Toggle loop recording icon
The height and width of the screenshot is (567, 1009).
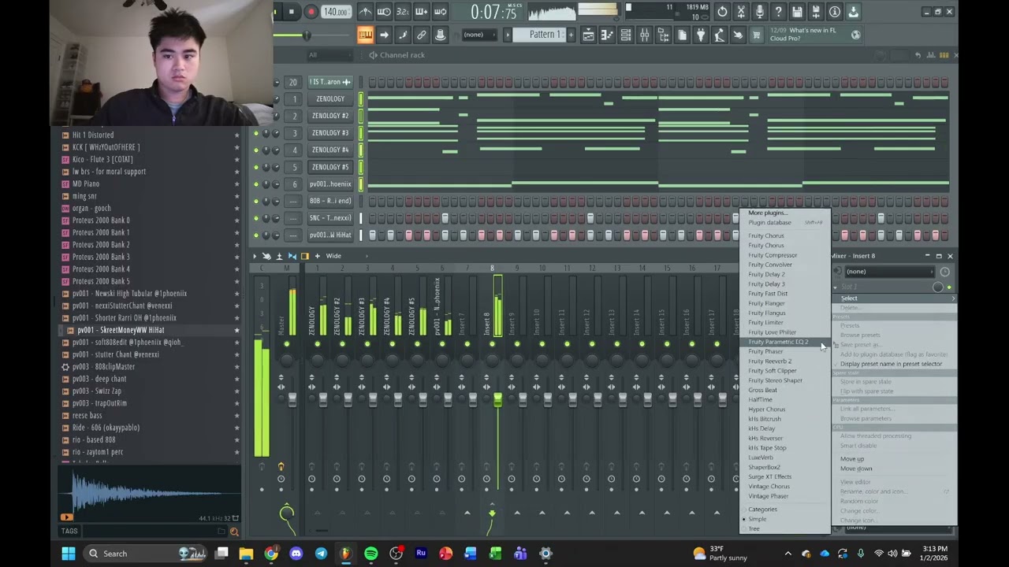tap(441, 12)
